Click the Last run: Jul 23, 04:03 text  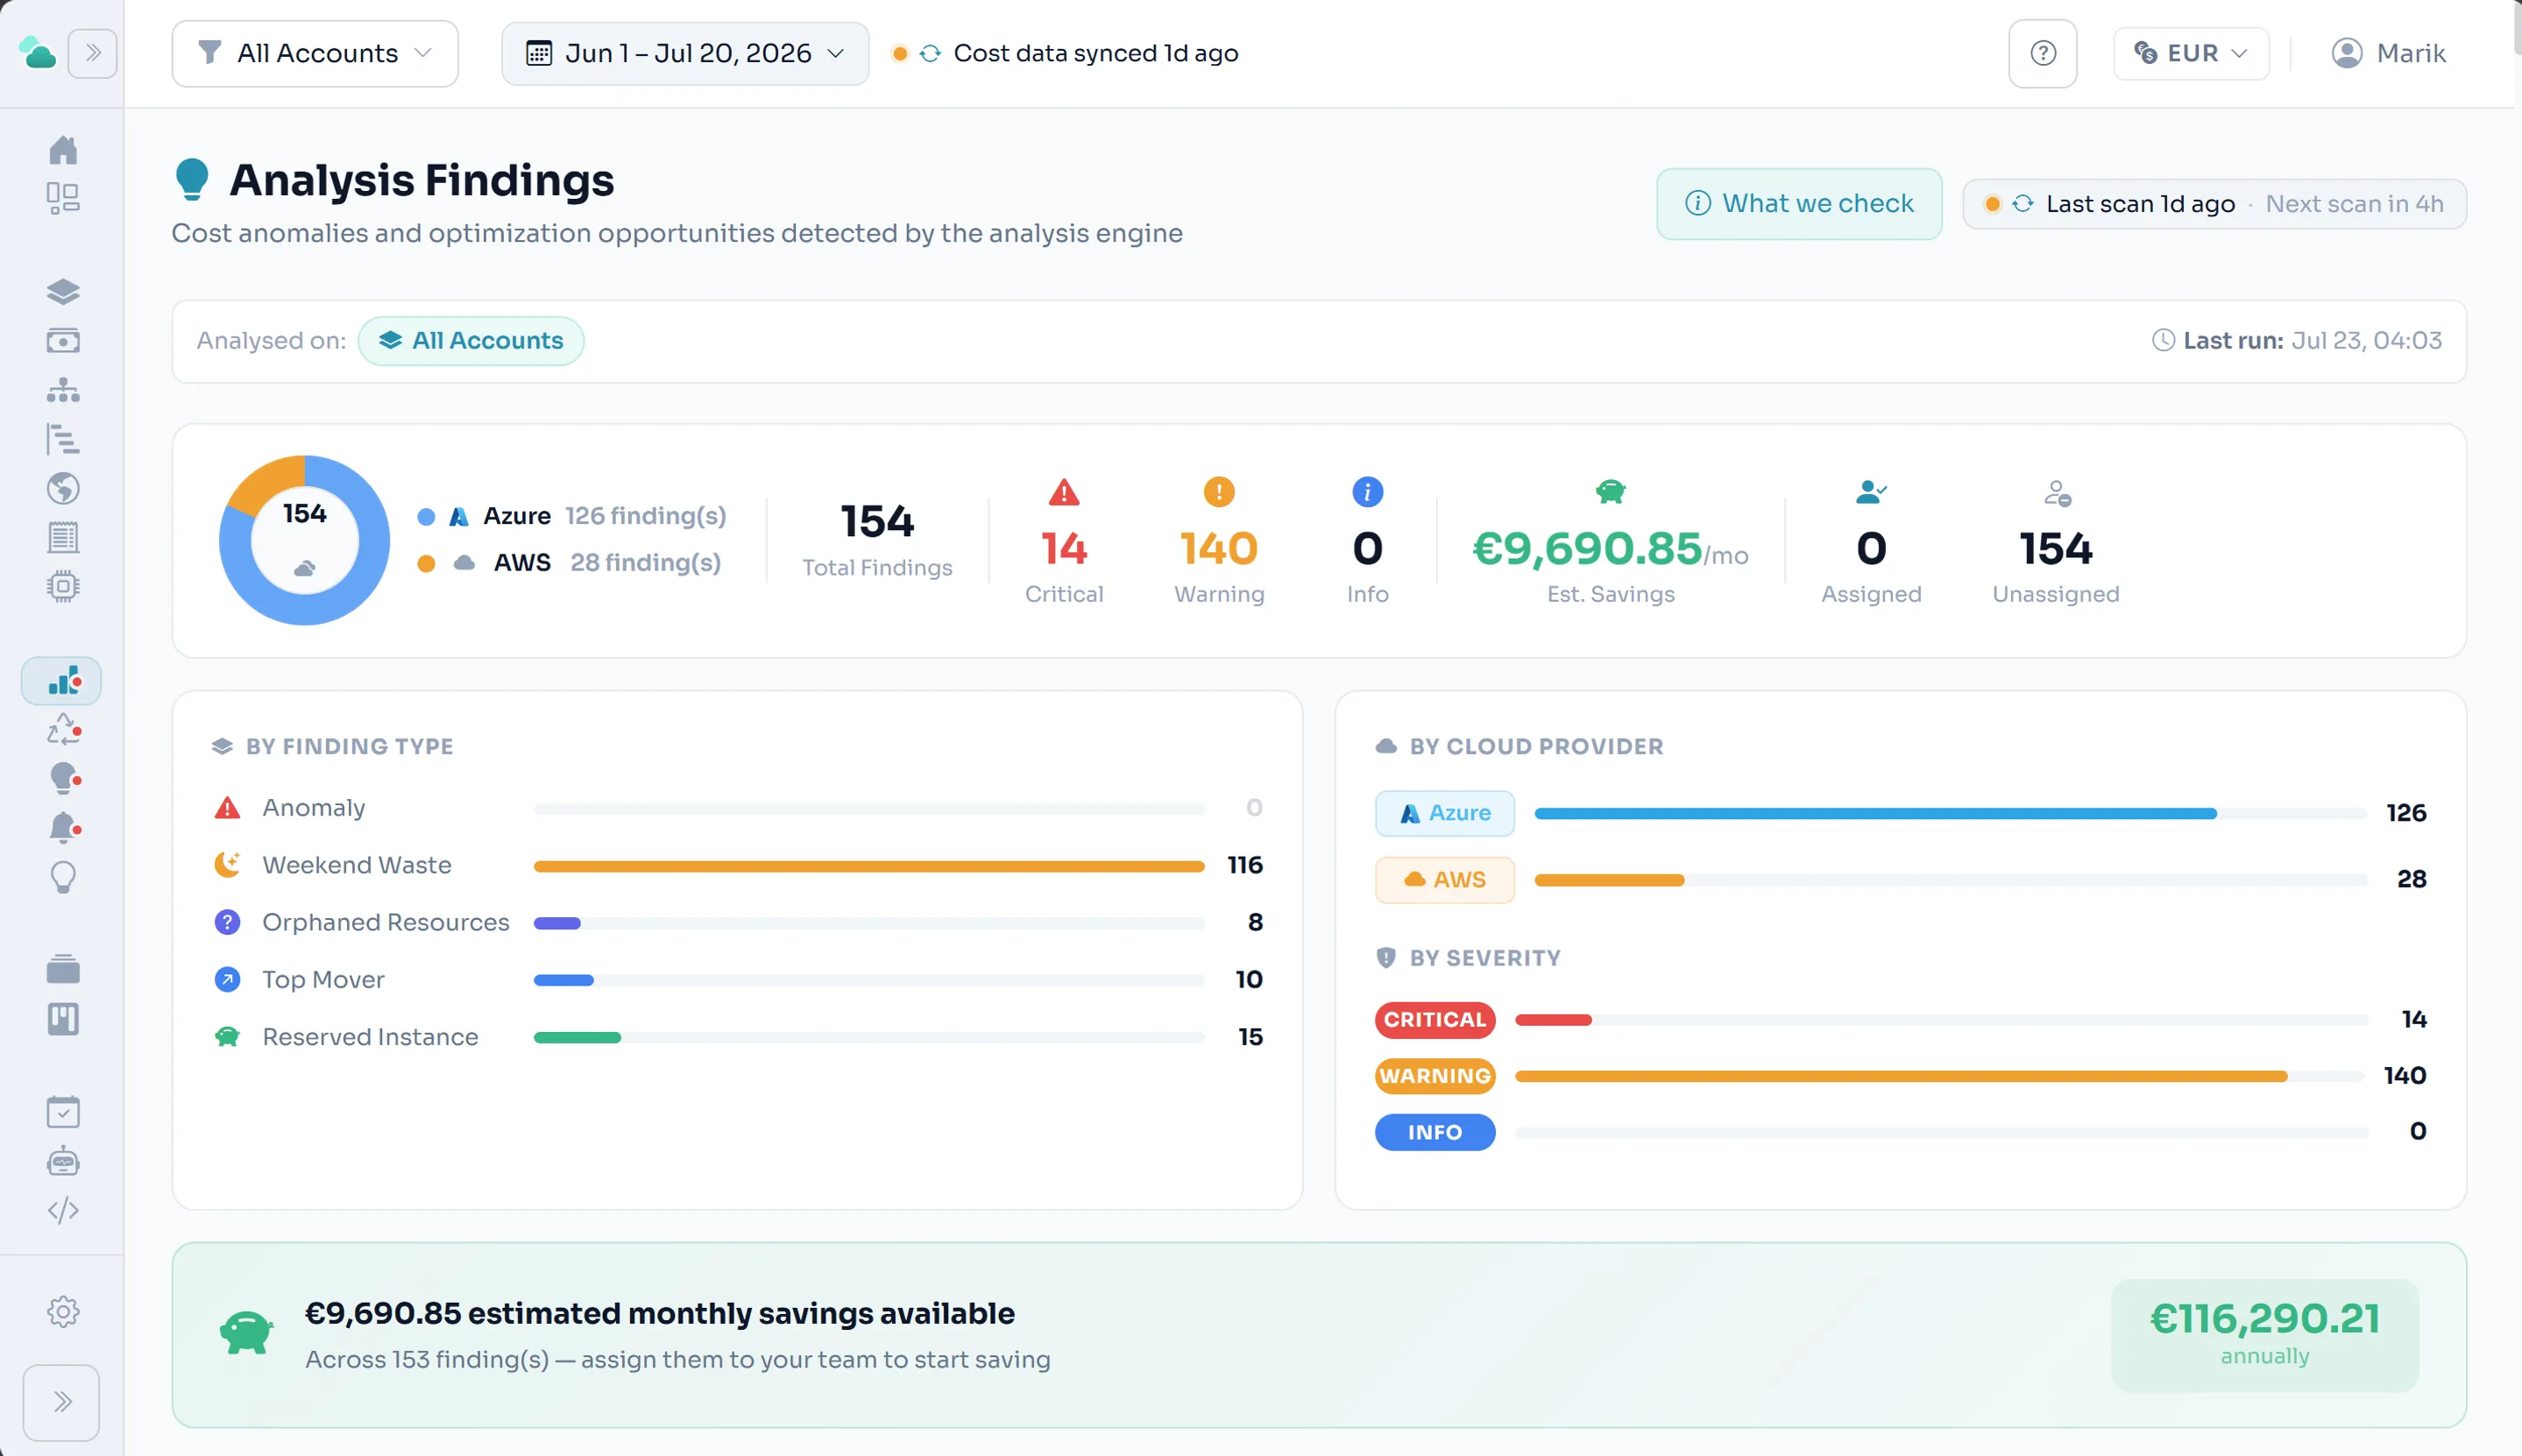(x=2296, y=341)
